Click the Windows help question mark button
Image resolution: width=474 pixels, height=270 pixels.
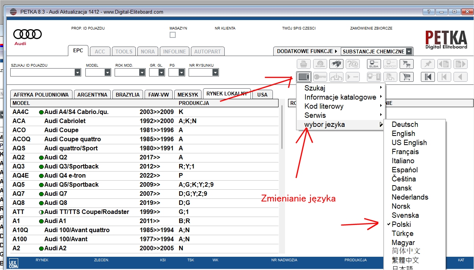(428, 12)
